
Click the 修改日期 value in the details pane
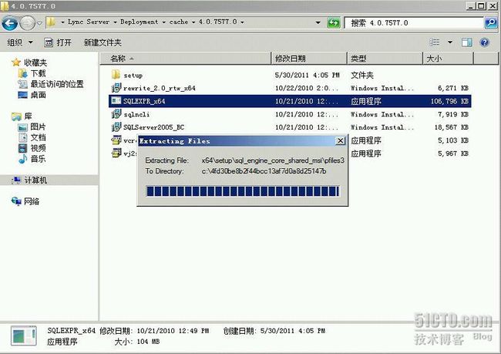(x=173, y=331)
